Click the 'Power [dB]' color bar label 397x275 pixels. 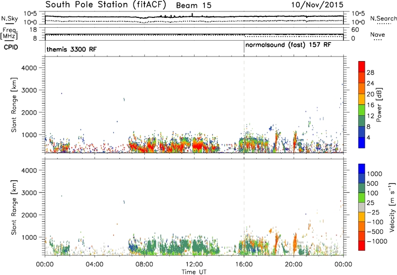point(379,105)
